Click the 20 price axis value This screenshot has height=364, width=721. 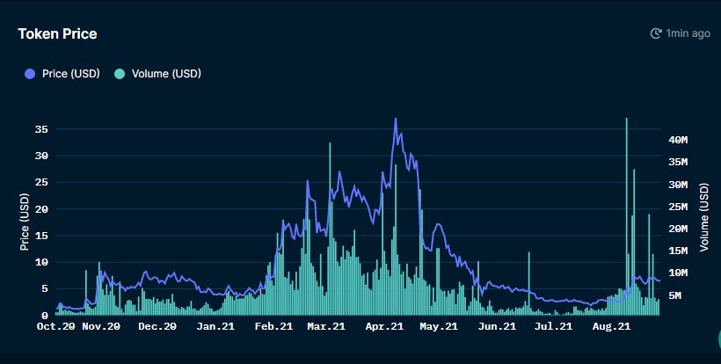41,209
